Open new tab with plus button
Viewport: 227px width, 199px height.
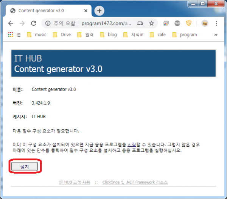coord(99,11)
